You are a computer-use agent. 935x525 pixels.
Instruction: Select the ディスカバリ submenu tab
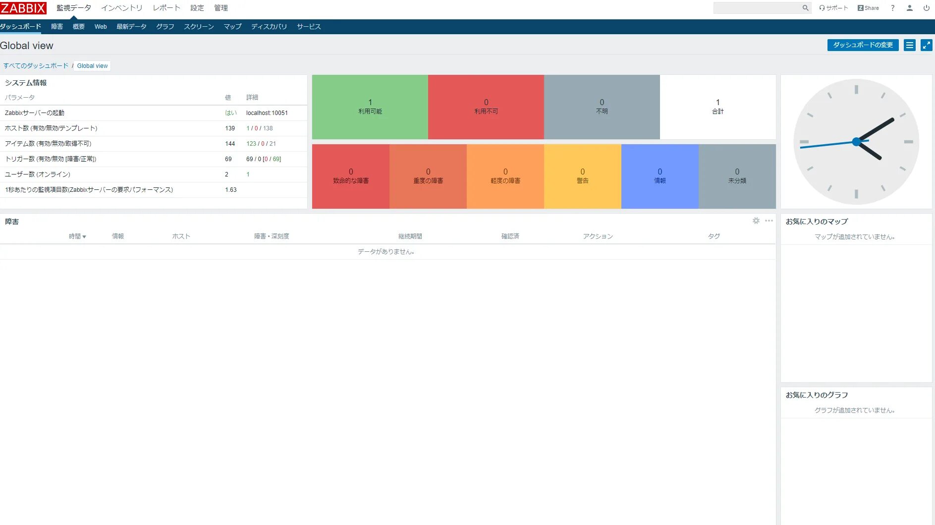[269, 27]
